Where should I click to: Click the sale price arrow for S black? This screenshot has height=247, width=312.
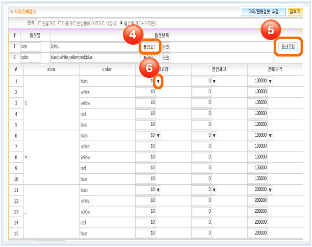270,81
